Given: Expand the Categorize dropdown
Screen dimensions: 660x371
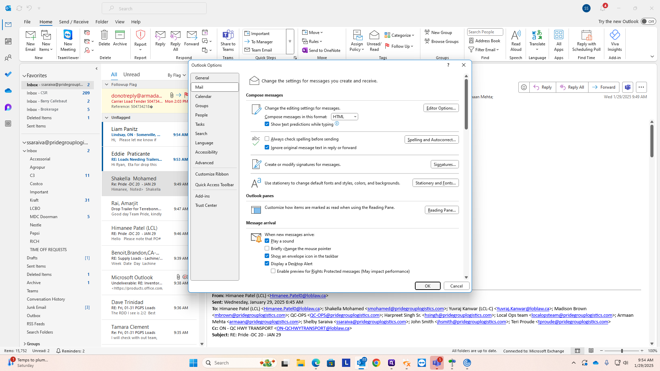Looking at the screenshot, I should tap(399, 35).
